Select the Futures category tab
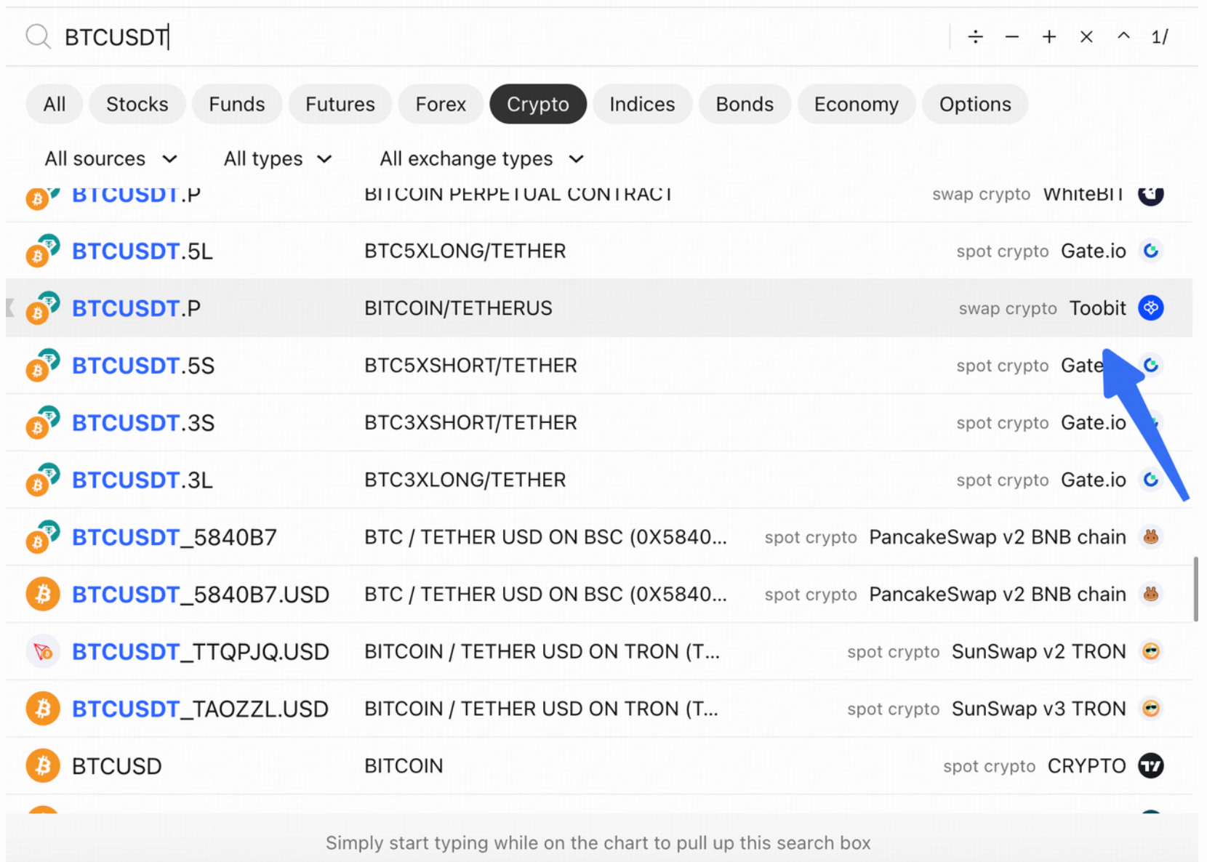The image size is (1207, 862). point(340,104)
